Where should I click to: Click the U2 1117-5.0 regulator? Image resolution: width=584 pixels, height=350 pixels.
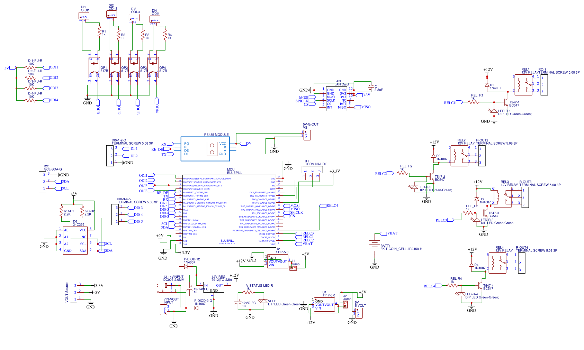[x=278, y=261]
